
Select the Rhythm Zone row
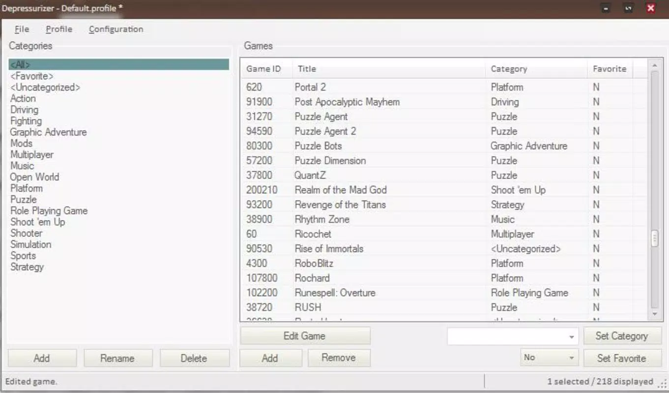pyautogui.click(x=445, y=219)
